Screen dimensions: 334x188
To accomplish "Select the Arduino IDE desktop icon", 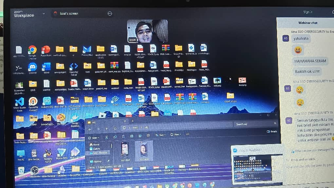I will coord(47,103).
